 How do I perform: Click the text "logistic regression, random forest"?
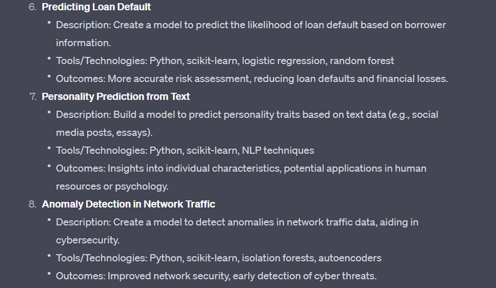[x=318, y=61]
